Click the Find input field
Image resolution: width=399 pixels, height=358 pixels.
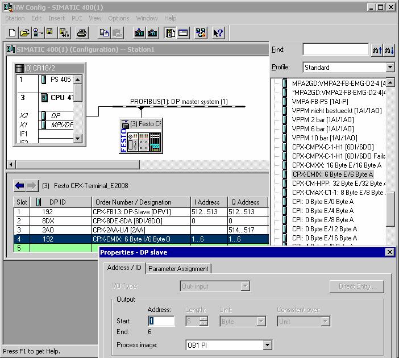tap(336, 49)
